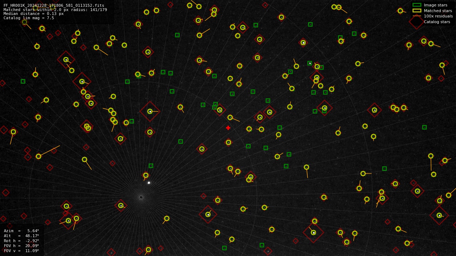The image size is (456, 256).
Task: Click the FITS file name in the header
Action: coord(54,6)
